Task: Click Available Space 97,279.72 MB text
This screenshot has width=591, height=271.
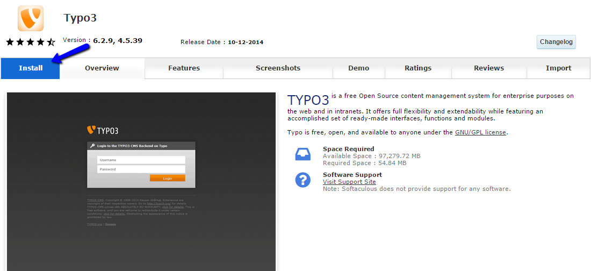Action: pyautogui.click(x=372, y=156)
